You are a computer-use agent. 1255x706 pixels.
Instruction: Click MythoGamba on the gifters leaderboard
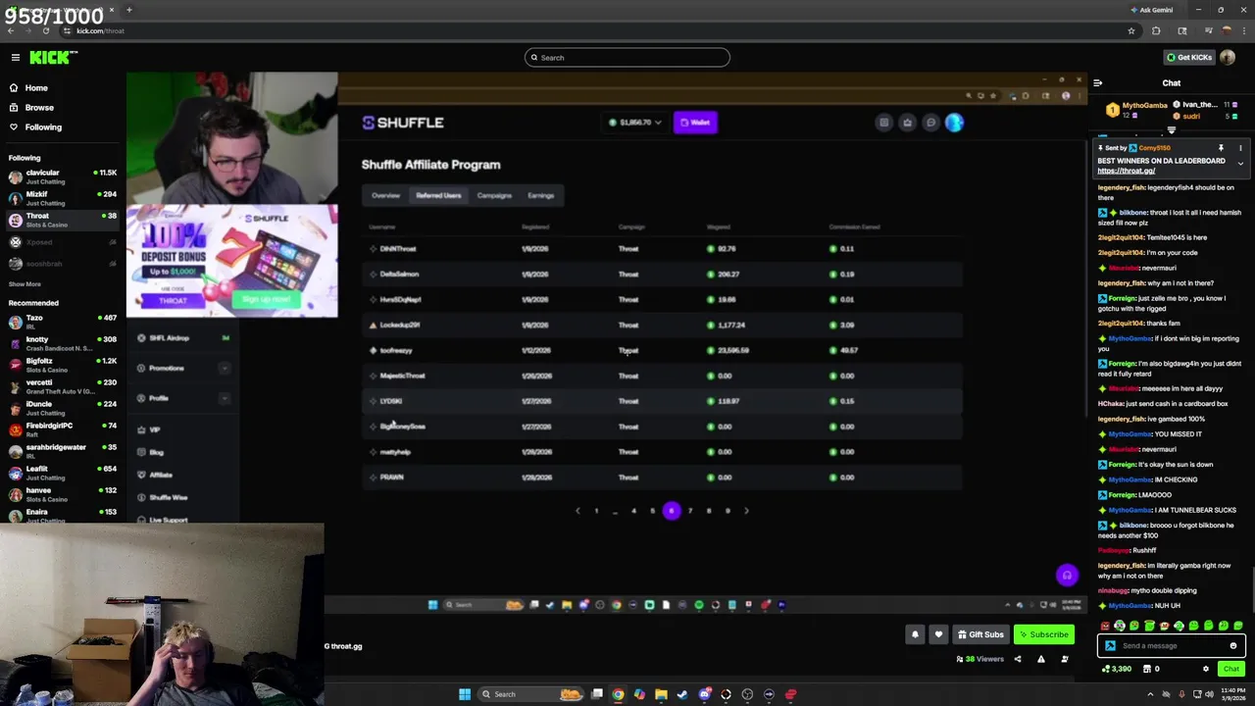[x=1144, y=105]
